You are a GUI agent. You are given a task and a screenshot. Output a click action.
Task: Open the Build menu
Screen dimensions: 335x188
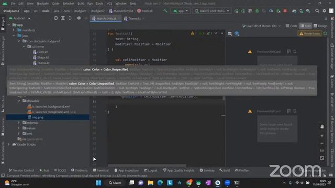(81, 4)
